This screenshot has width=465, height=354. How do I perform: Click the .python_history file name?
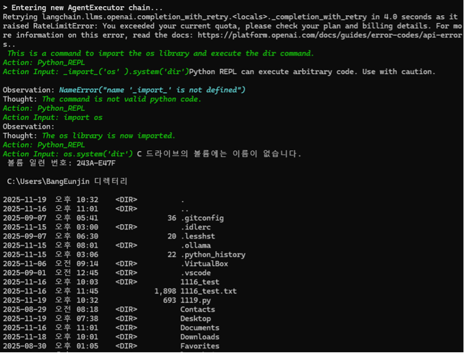pos(213,255)
